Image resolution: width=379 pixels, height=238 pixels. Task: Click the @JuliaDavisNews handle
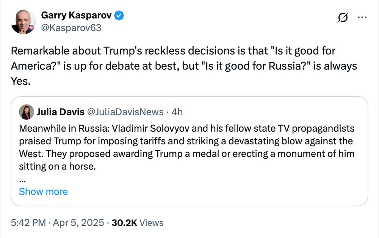(x=125, y=112)
